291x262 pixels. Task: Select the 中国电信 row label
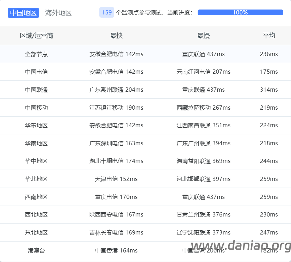point(36,72)
